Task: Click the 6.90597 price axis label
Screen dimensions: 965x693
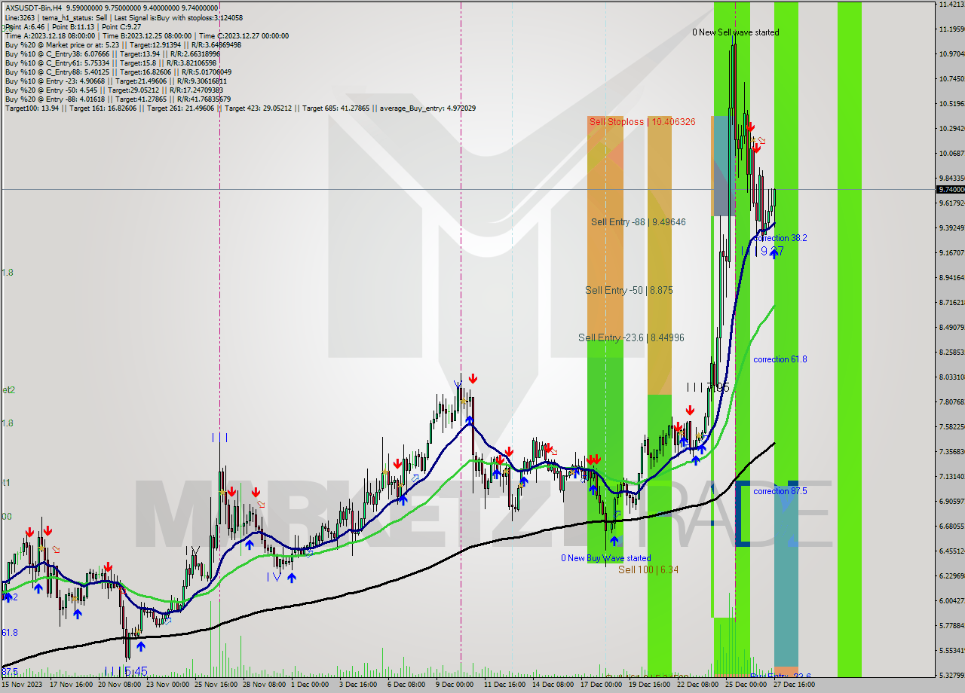Action: [951, 502]
